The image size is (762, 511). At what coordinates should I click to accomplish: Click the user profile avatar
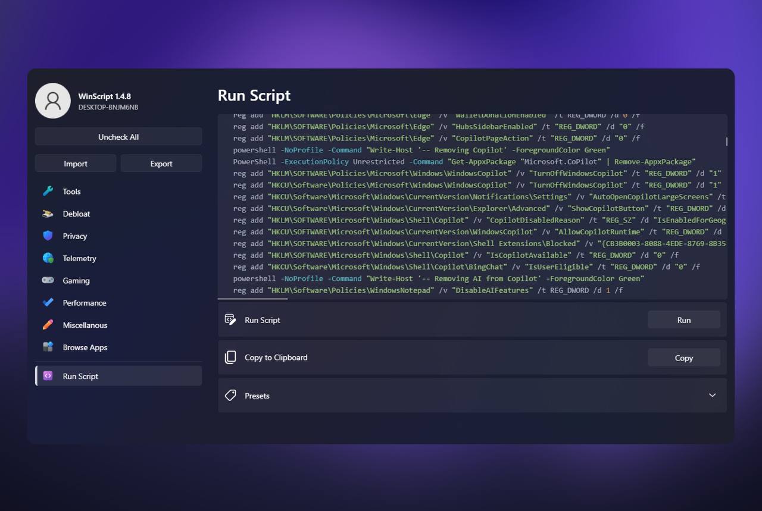[53, 101]
